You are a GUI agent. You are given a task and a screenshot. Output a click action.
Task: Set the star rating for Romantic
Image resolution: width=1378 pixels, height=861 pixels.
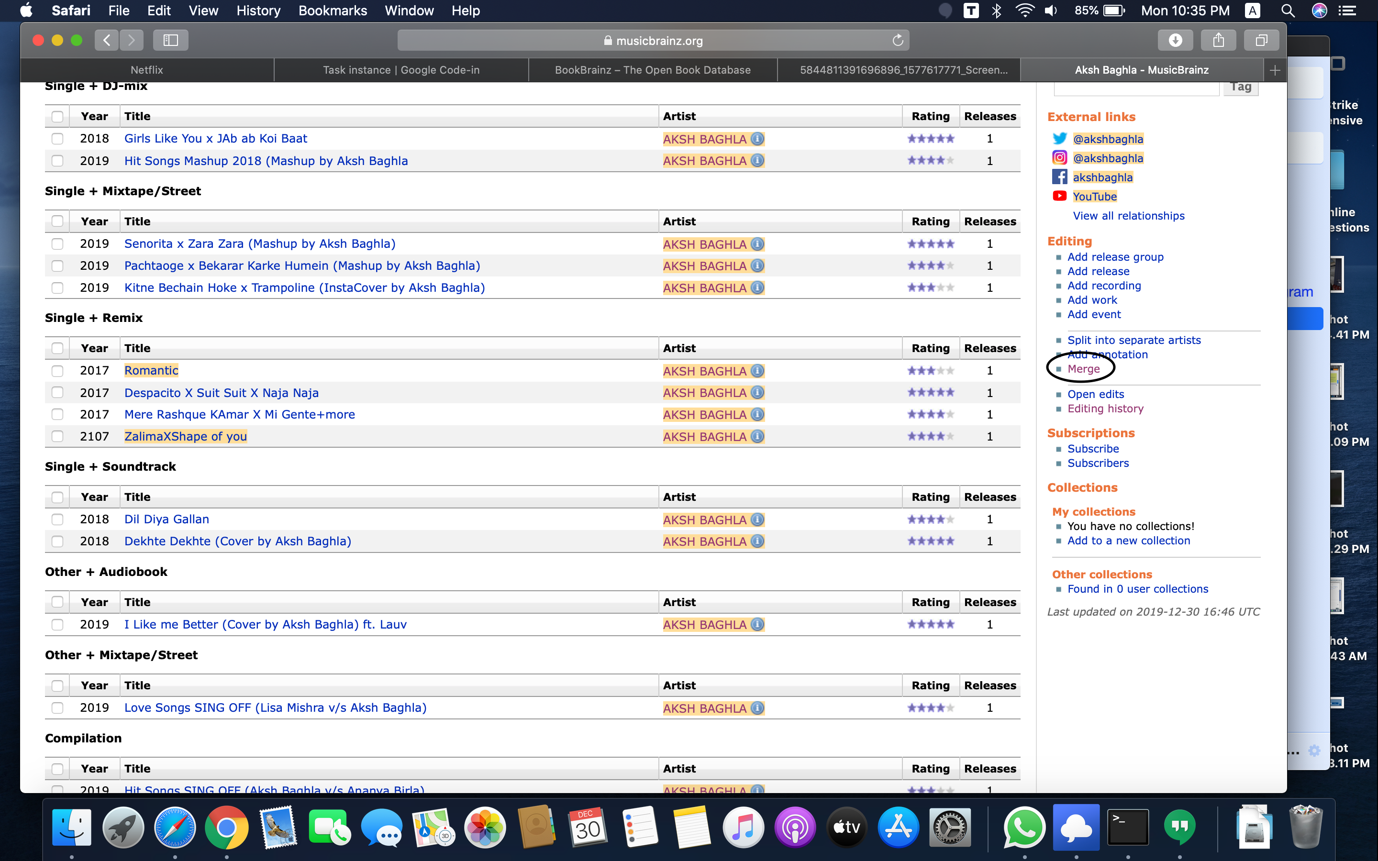(931, 371)
